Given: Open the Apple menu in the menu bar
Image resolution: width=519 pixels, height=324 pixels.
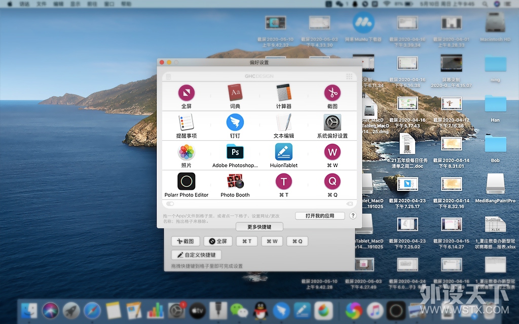Looking at the screenshot, I should click(10, 4).
